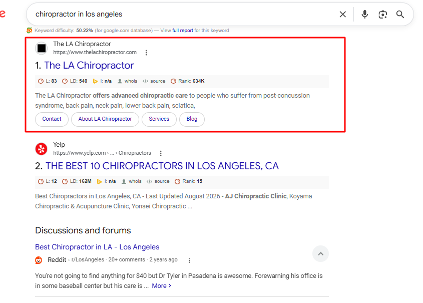This screenshot has width=423, height=303.
Task: Open three-dot menu for Yelp result
Action: pos(161,153)
